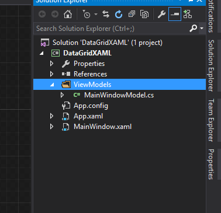Click the App.xaml file icon

click(65, 116)
